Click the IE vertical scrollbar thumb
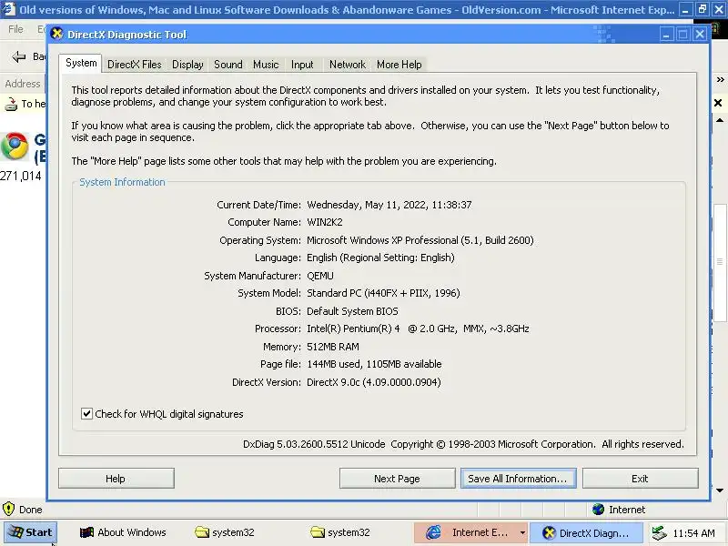This screenshot has height=546, width=728. tap(720, 262)
